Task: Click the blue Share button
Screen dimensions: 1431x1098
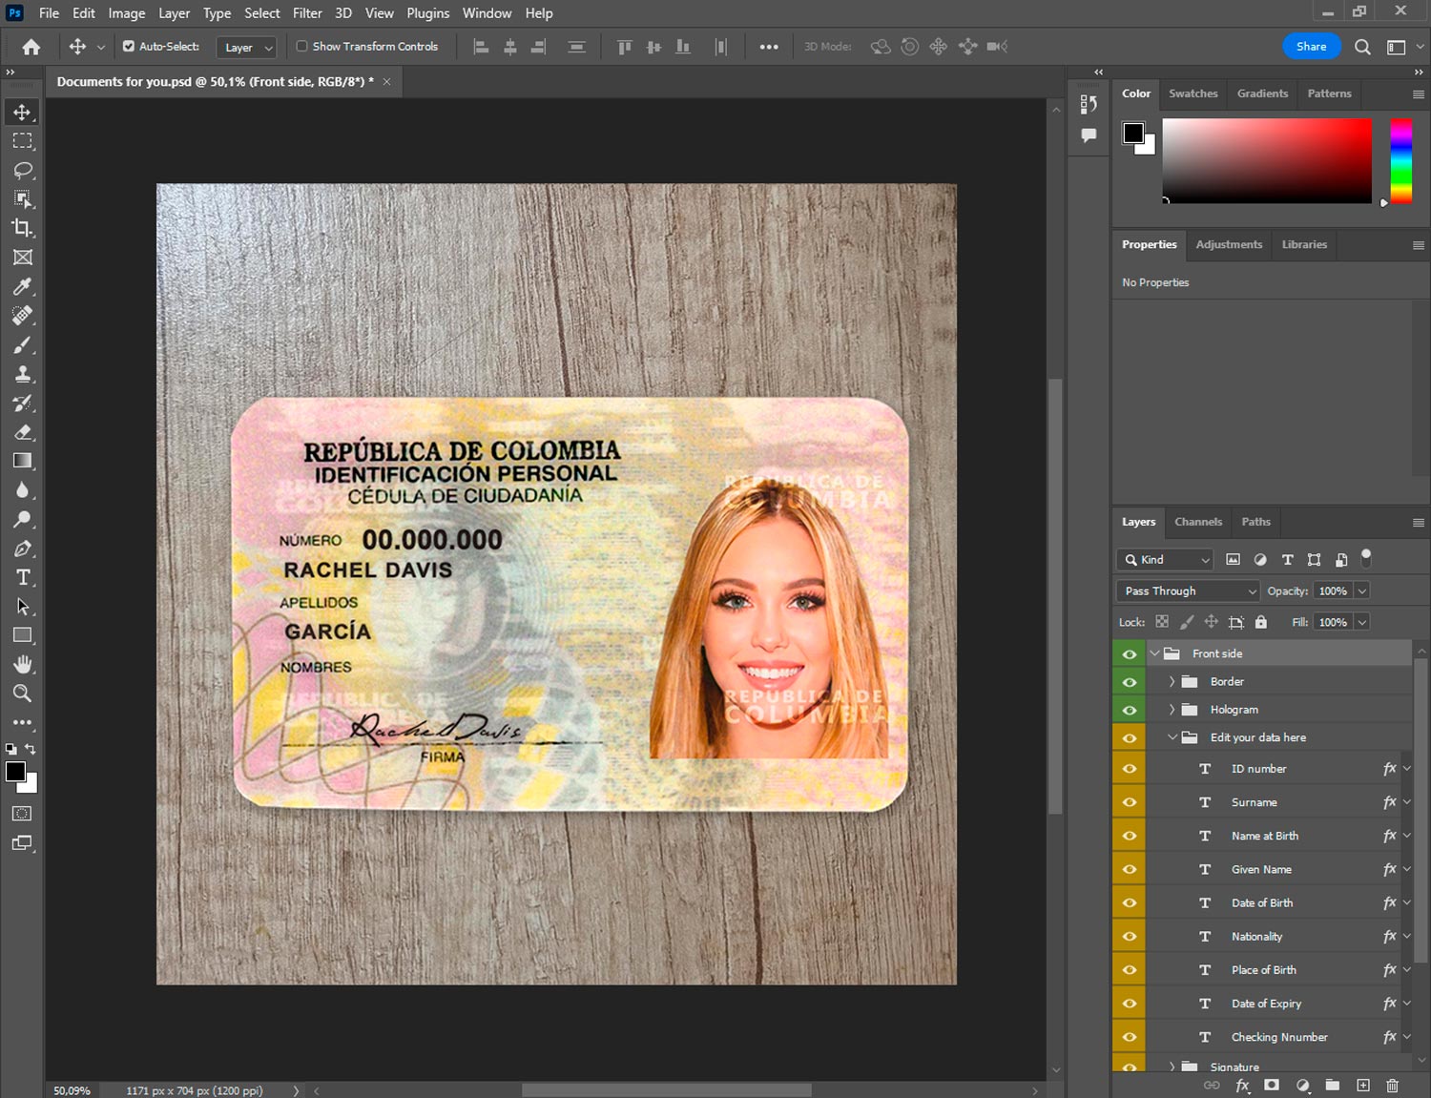Action: tap(1311, 46)
